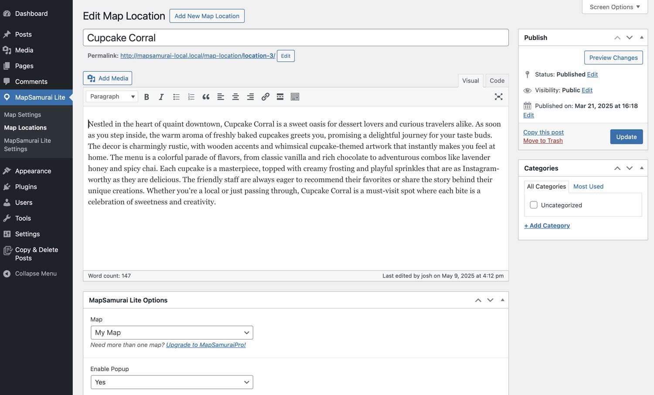Click Add Category link
The width and height of the screenshot is (654, 395).
tap(547, 225)
